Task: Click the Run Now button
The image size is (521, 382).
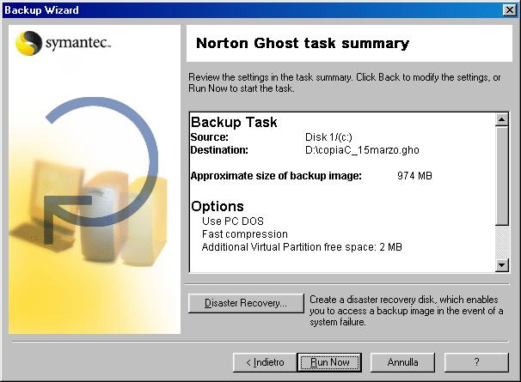Action: pyautogui.click(x=329, y=362)
